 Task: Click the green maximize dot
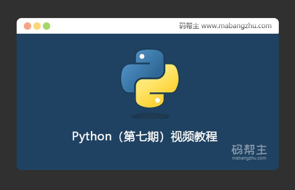coord(47,26)
